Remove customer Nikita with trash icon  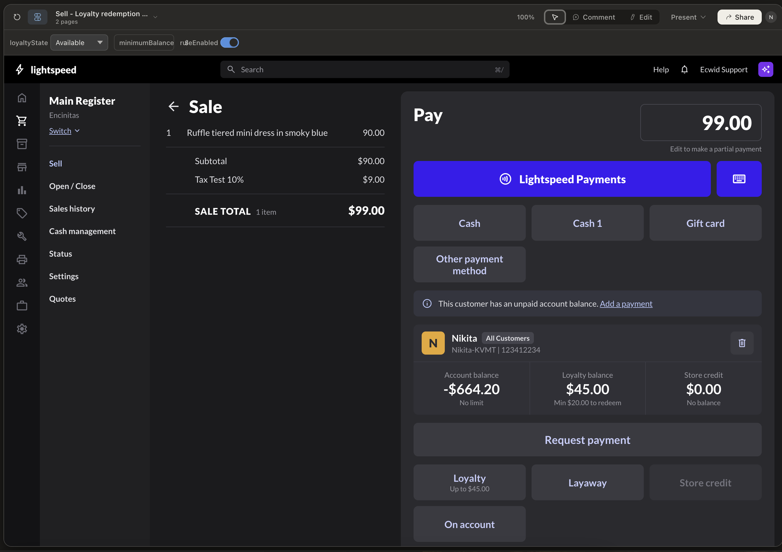[x=742, y=343]
